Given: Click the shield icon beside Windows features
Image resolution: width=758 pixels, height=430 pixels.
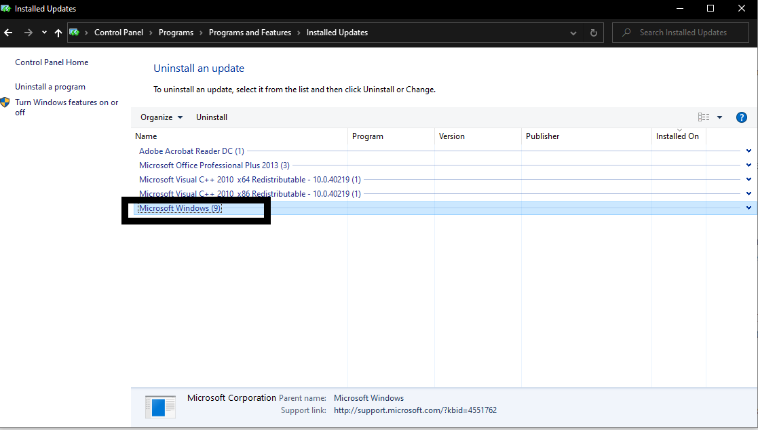Looking at the screenshot, I should (x=5, y=102).
